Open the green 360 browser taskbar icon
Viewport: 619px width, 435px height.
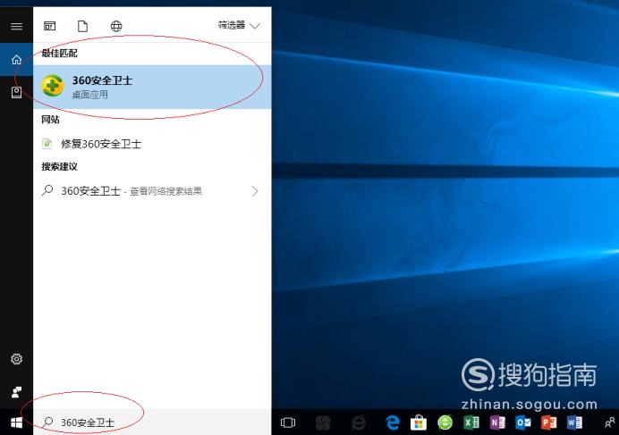point(445,422)
